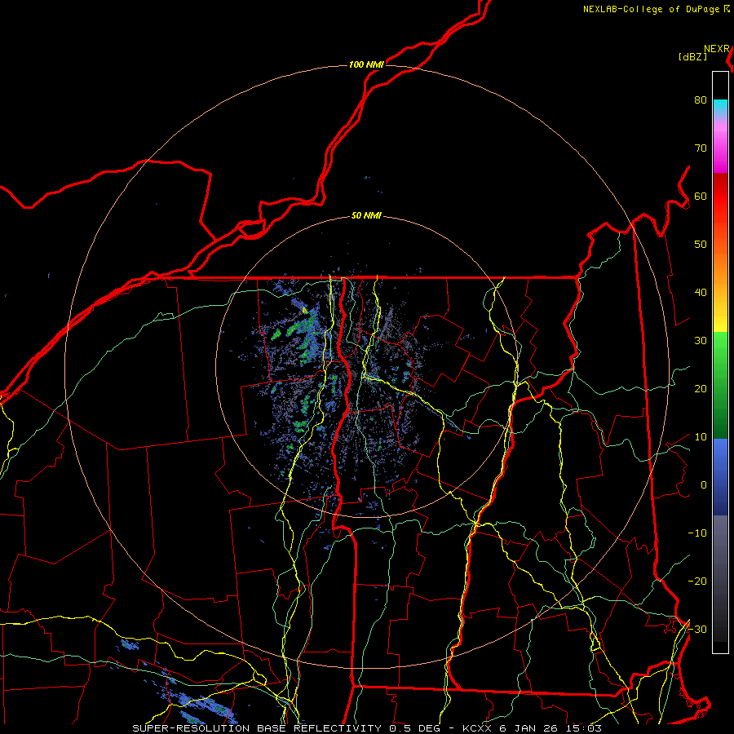Viewport: 734px width, 734px height.
Task: Click the 20 value on the dBZ scale
Action: [x=701, y=388]
